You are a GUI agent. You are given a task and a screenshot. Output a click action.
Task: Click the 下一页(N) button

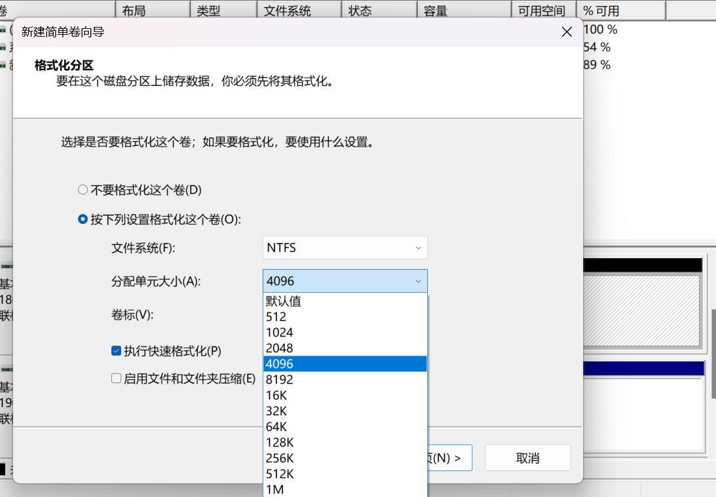pos(449,458)
